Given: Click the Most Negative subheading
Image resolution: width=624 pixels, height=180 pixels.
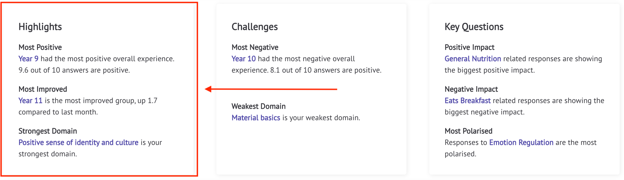Looking at the screenshot, I should point(255,47).
